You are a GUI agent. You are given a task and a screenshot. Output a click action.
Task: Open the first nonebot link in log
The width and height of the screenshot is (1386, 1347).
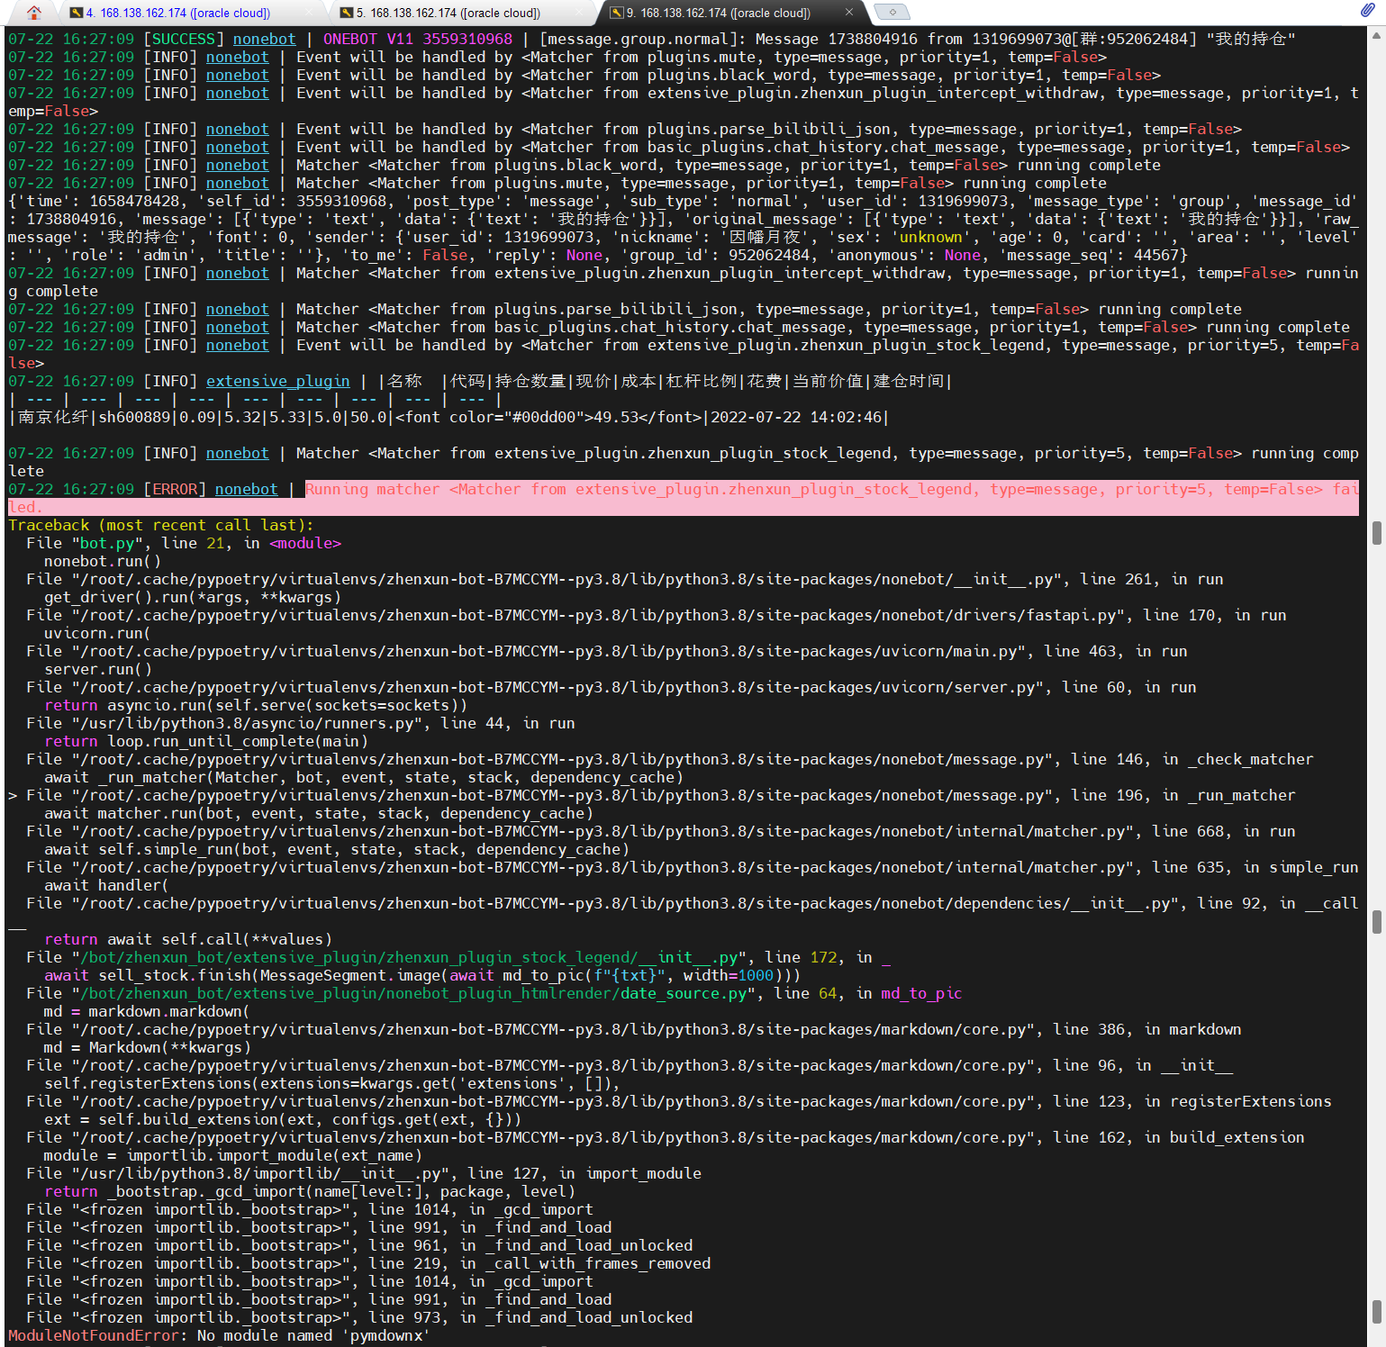click(x=264, y=39)
